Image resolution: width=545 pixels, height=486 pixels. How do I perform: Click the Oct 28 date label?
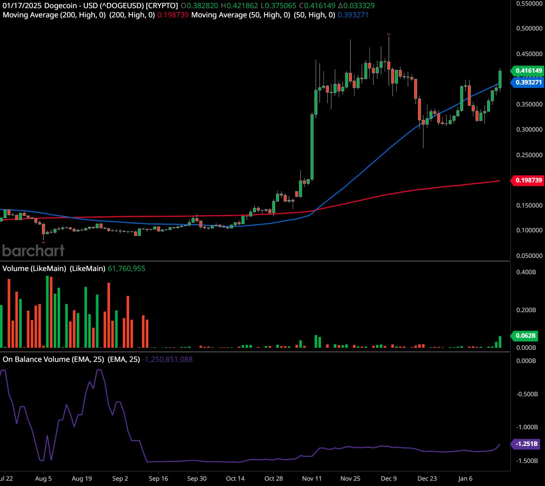pos(274,479)
